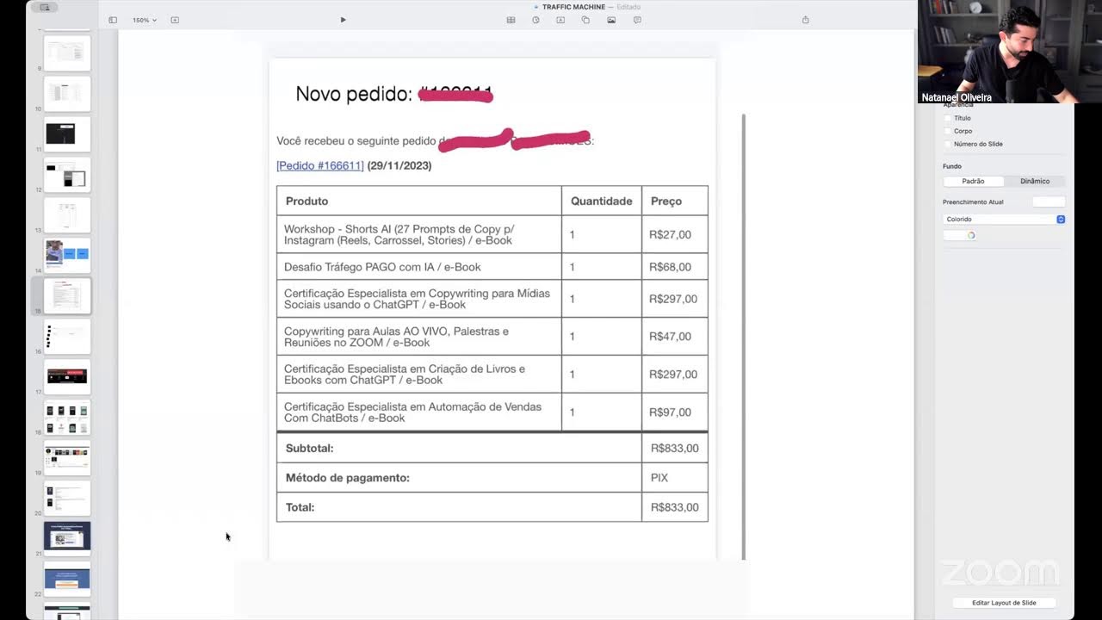Select slide 10 thumbnail
This screenshot has width=1102, height=620.
(x=67, y=93)
